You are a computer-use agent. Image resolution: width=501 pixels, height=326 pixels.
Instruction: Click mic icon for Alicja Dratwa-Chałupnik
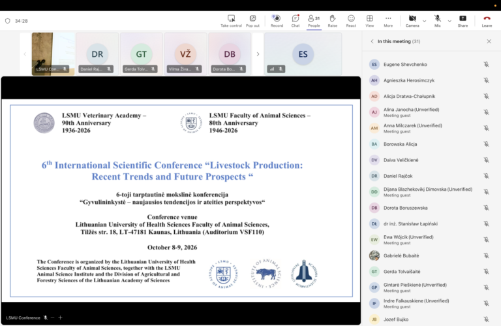click(486, 96)
